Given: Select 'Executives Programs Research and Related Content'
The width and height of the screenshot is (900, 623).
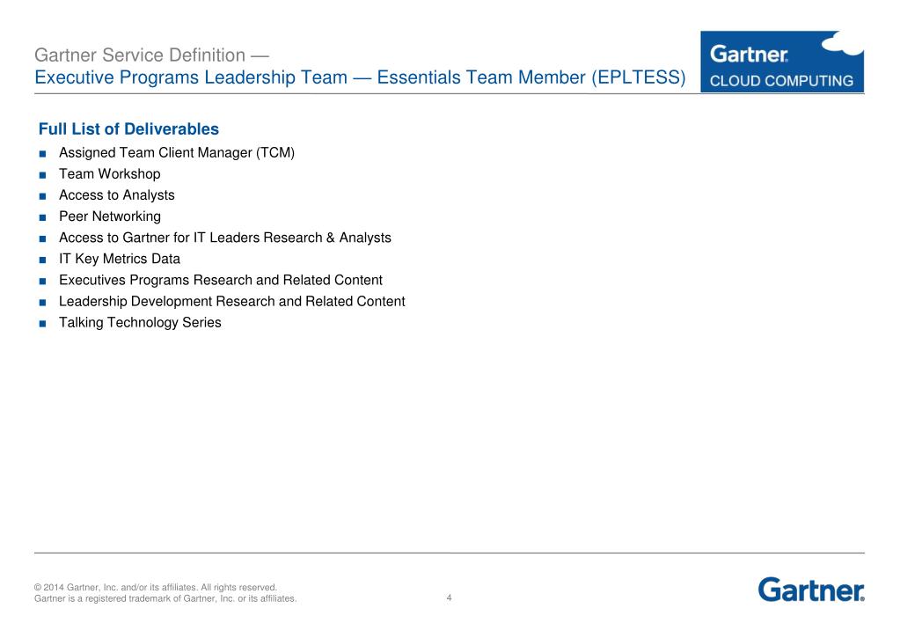Looking at the screenshot, I should pos(221,280).
